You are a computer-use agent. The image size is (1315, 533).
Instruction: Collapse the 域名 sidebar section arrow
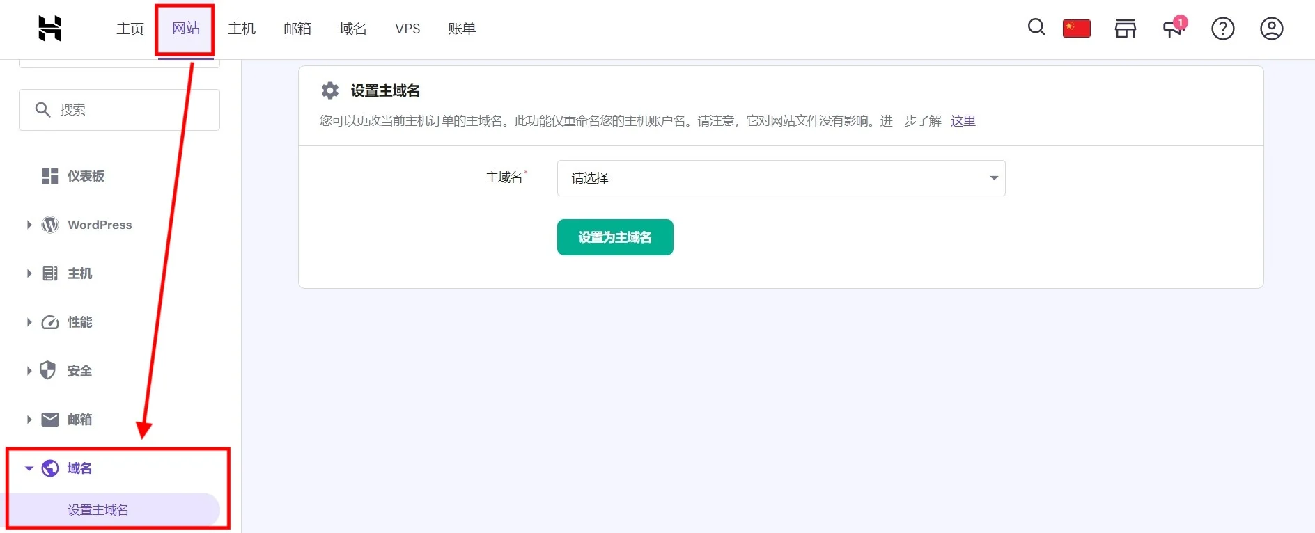coord(29,468)
